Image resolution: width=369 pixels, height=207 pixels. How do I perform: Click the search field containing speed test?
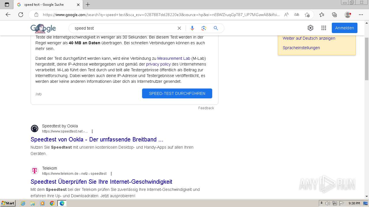click(124, 28)
